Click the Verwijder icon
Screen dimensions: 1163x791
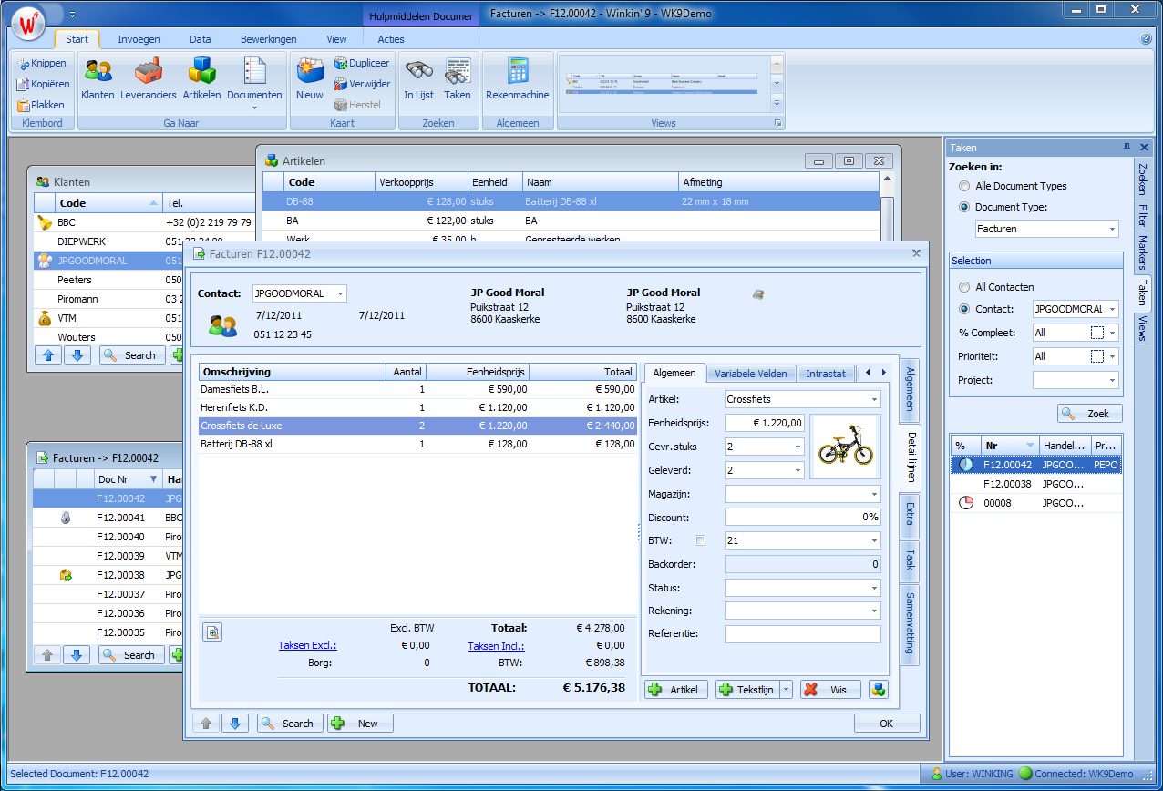[x=362, y=84]
